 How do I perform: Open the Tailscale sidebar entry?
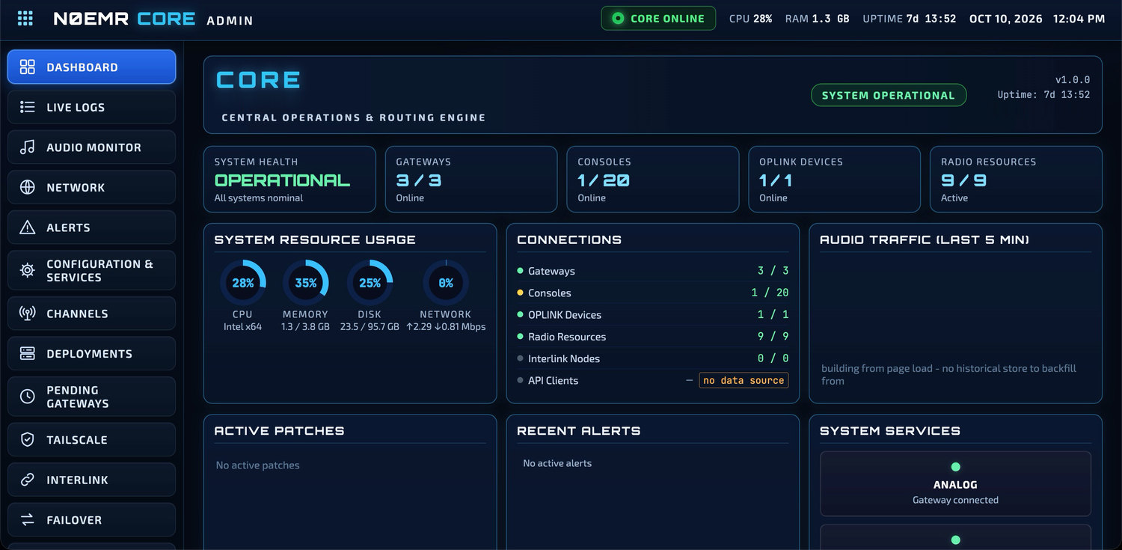[x=92, y=440]
